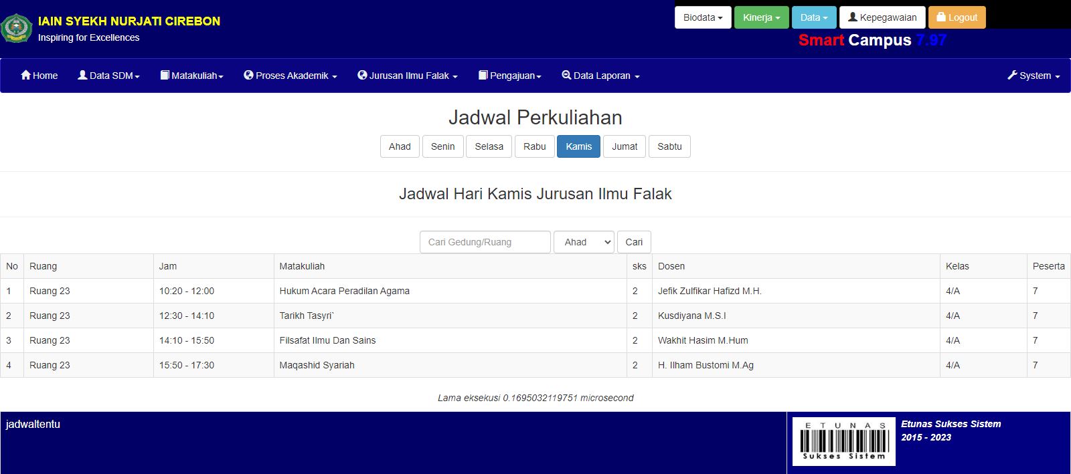Select the Senin day button
Image resolution: width=1071 pixels, height=474 pixels.
coord(442,146)
